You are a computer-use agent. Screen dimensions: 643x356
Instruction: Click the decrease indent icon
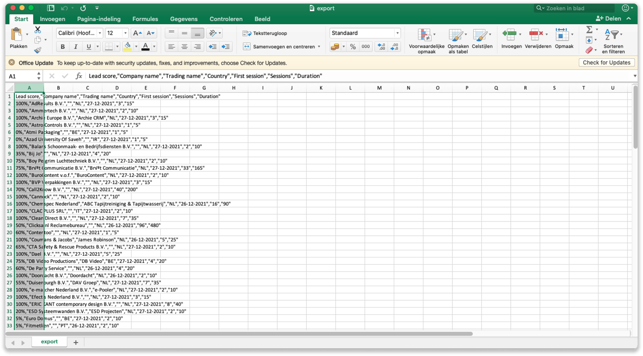(213, 47)
